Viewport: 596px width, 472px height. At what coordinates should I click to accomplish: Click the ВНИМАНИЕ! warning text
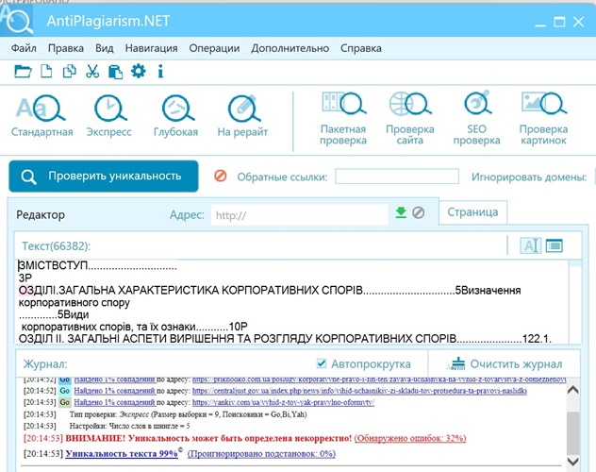tap(208, 438)
